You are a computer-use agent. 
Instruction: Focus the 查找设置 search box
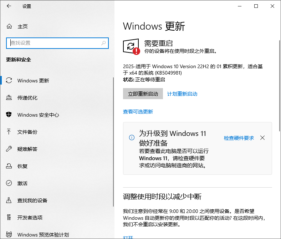pos(57,43)
